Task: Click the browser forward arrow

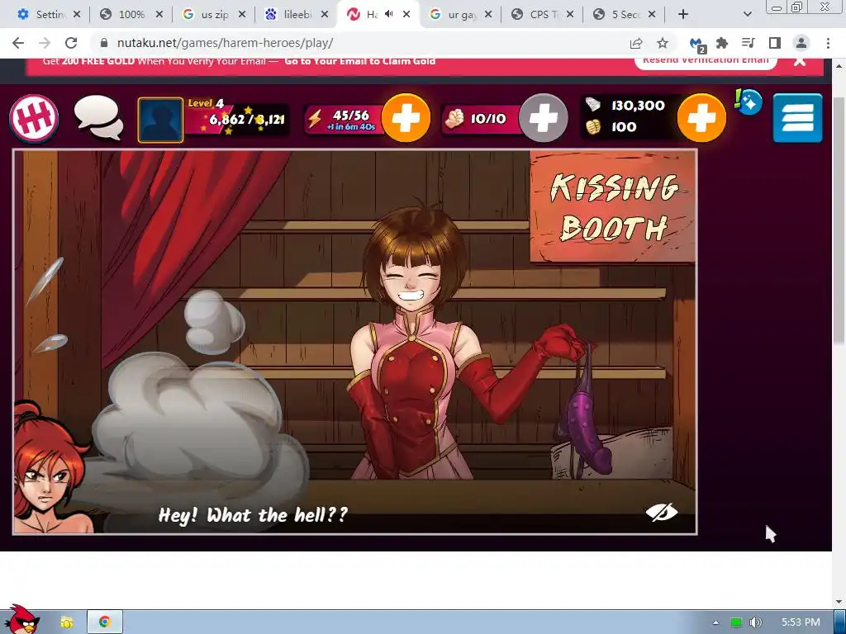Action: pyautogui.click(x=45, y=43)
